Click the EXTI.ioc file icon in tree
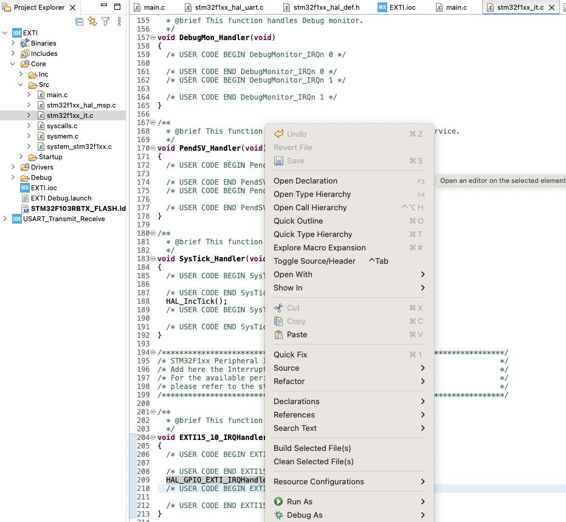Viewport: 566px width, 522px height. (25, 188)
